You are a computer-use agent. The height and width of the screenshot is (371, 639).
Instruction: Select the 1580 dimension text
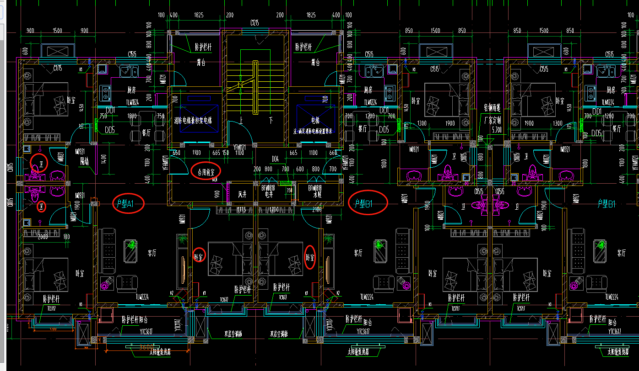pos(57,31)
